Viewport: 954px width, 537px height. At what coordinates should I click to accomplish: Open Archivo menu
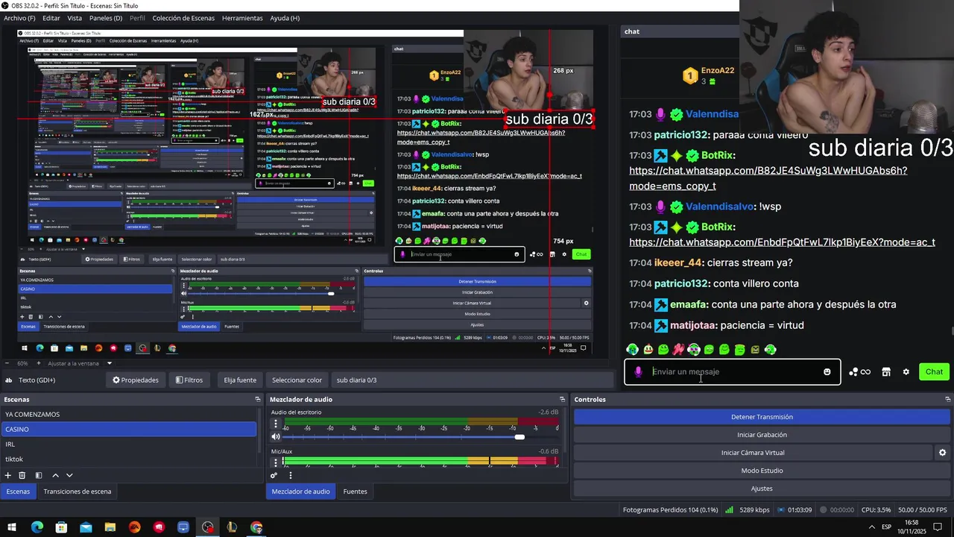tap(20, 18)
